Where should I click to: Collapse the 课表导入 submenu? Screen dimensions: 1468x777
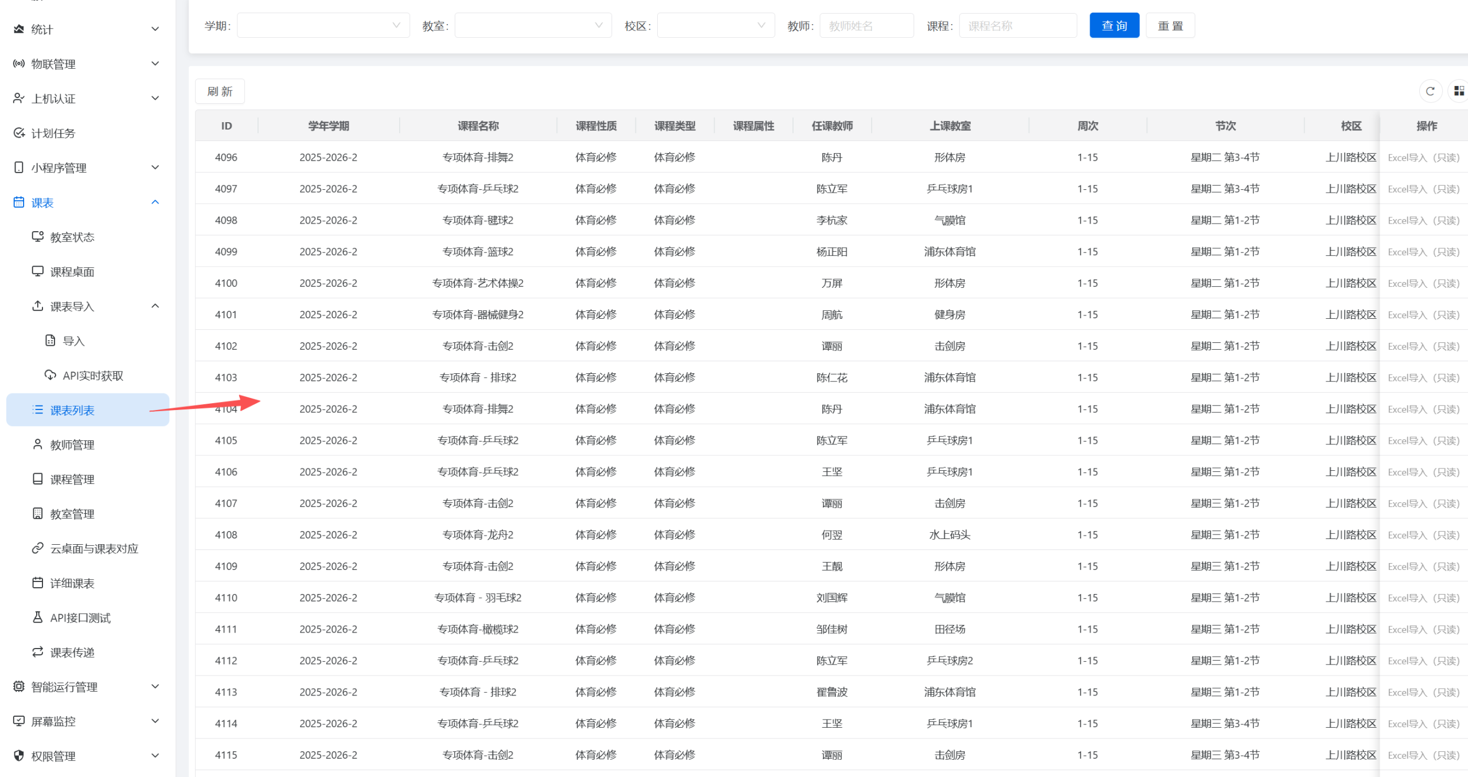pyautogui.click(x=155, y=306)
